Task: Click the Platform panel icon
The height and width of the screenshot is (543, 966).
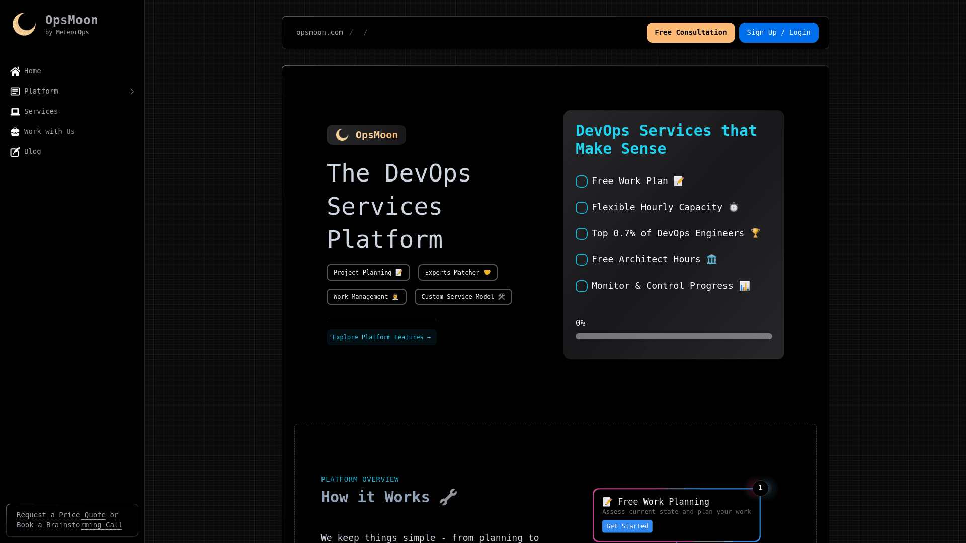Action: (x=15, y=92)
